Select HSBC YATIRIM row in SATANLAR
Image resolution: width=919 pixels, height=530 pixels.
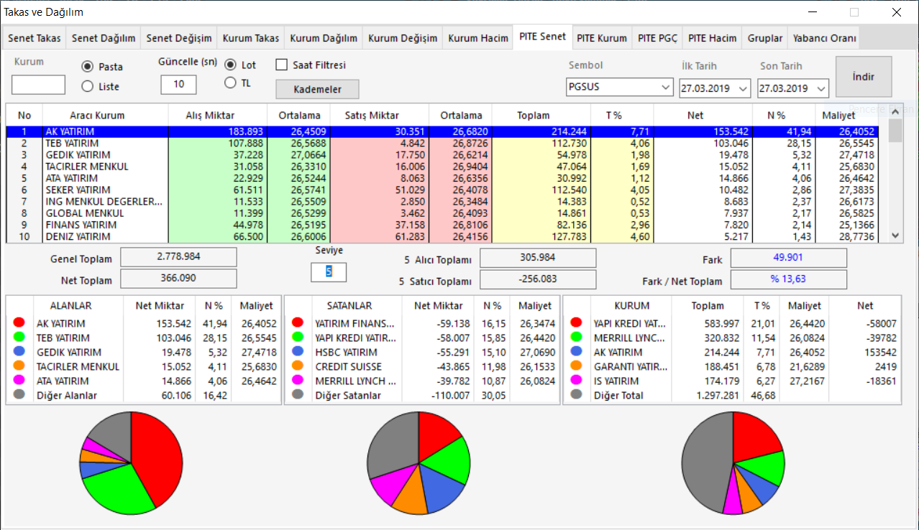(423, 352)
